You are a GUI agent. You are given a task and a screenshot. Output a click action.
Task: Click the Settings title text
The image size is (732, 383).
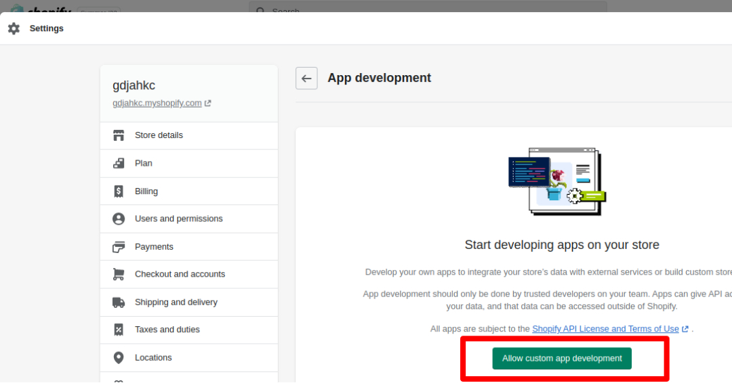(46, 28)
